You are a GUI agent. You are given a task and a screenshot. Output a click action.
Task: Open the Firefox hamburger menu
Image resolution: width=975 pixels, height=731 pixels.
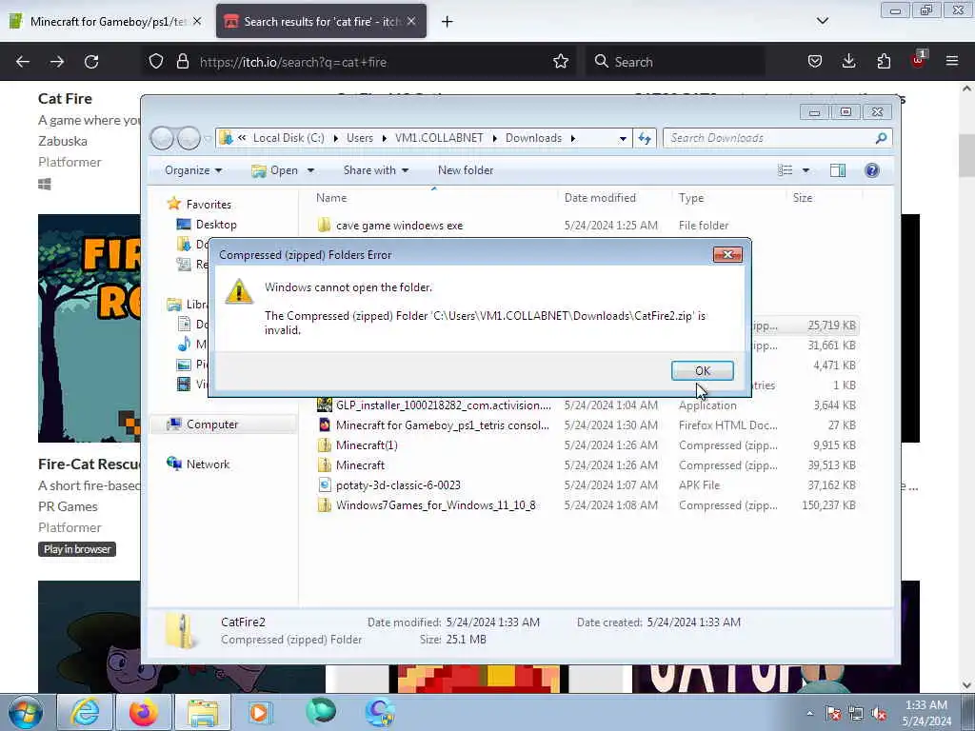pos(952,62)
